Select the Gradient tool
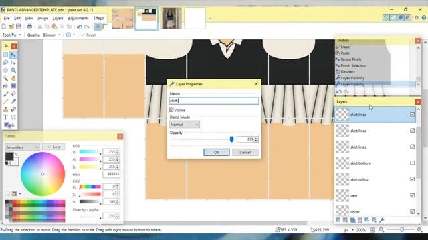 [x=13, y=86]
